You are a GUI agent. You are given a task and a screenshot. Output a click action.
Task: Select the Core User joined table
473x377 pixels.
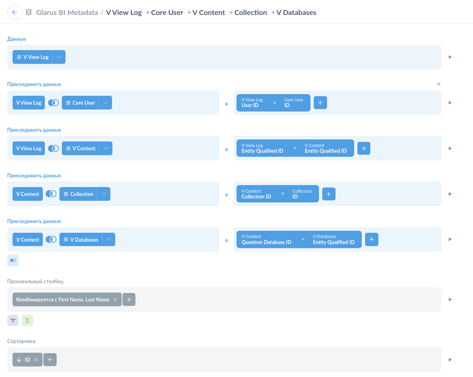tap(80, 103)
